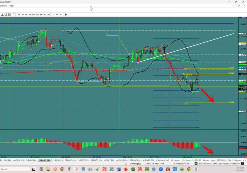The image size is (247, 173).
Task: Open the Bitcoin tab
Action: 206,160
